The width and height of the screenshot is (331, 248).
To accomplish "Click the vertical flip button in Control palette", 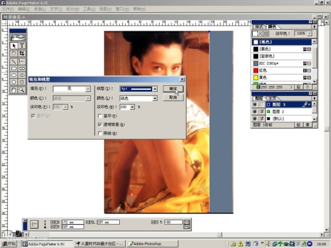I will (187, 227).
